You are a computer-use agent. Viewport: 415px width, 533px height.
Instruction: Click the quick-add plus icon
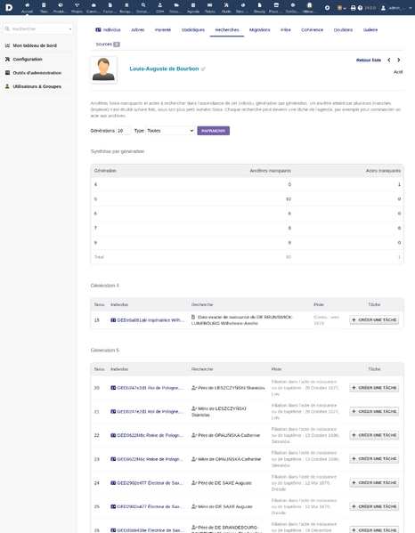coord(327,7)
